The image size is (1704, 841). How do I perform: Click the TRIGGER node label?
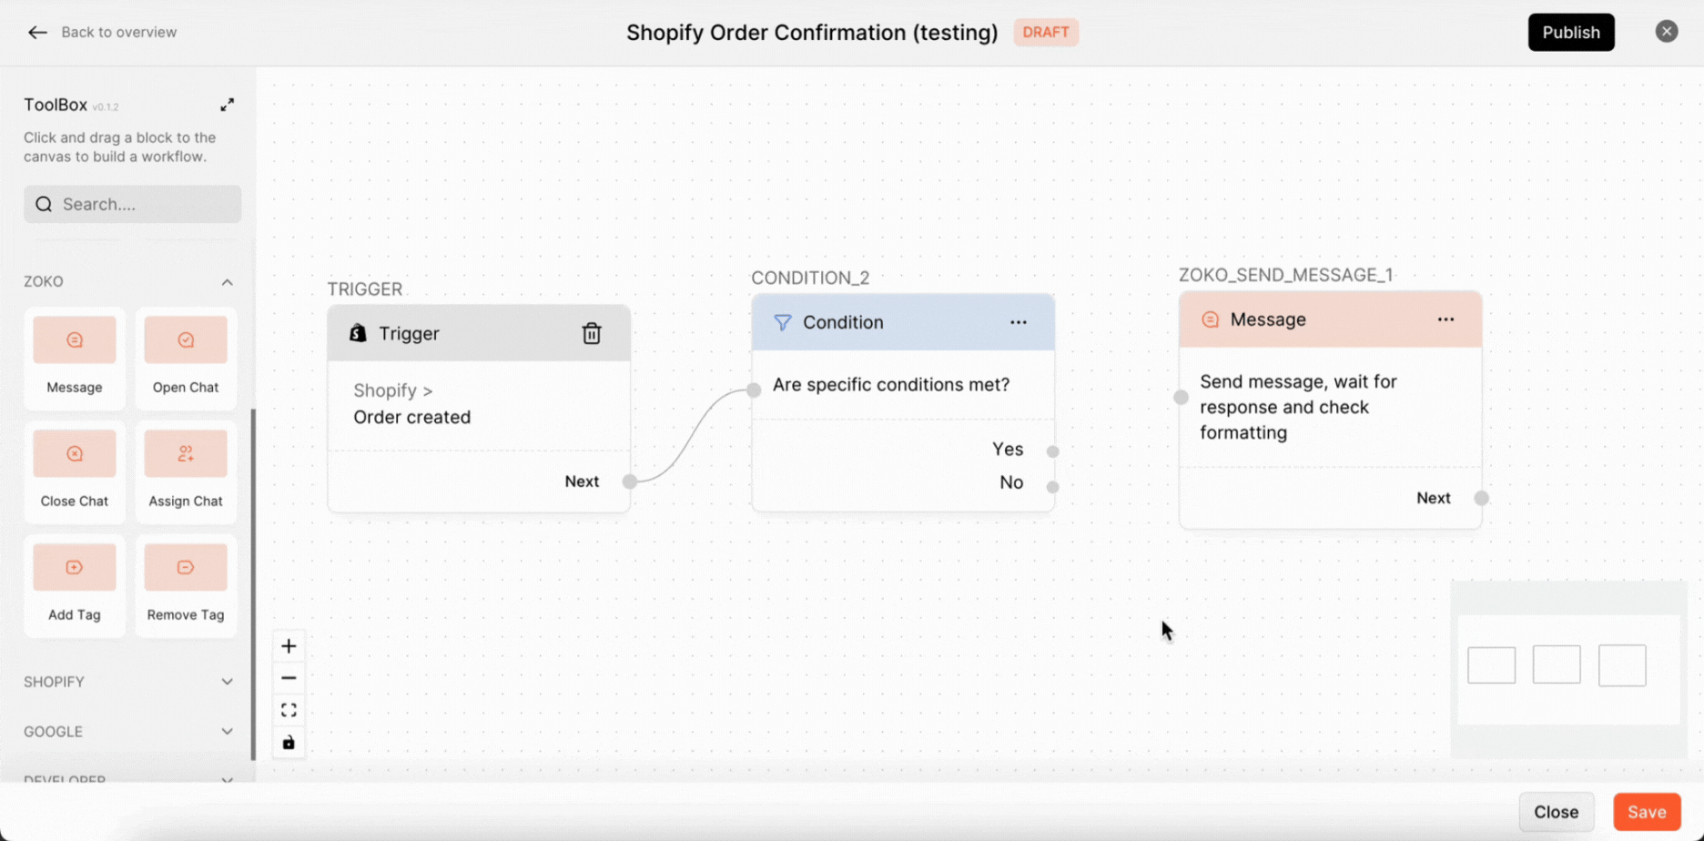click(365, 289)
